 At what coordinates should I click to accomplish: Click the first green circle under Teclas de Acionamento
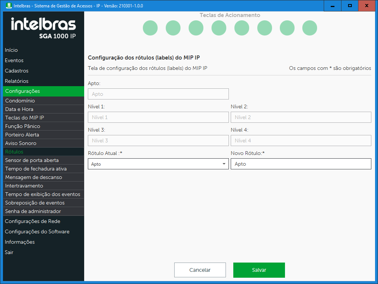tap(150, 28)
